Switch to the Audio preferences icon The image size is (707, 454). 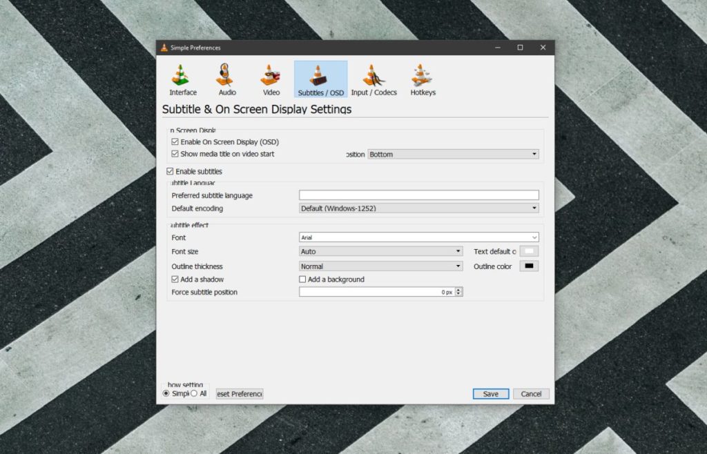pyautogui.click(x=226, y=78)
